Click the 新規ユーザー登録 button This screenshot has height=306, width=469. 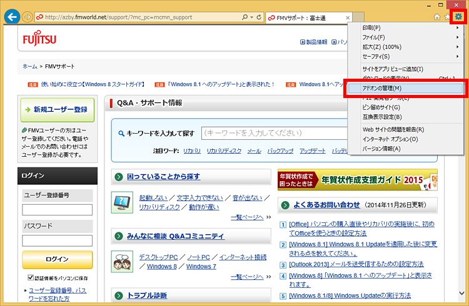coord(58,109)
